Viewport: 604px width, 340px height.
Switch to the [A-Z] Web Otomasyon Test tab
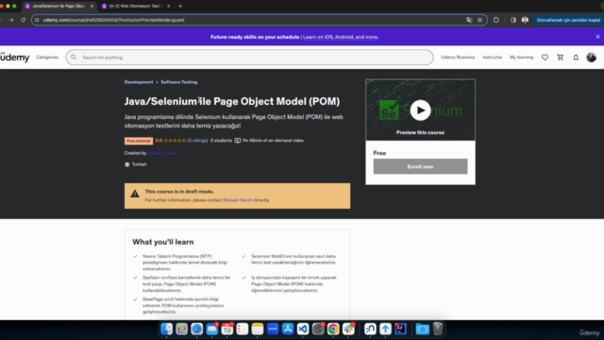[136, 7]
